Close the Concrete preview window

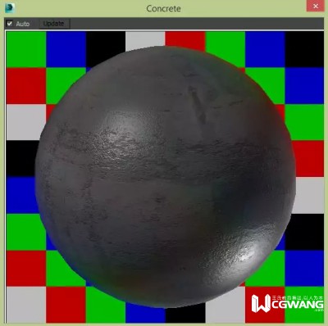click(315, 6)
